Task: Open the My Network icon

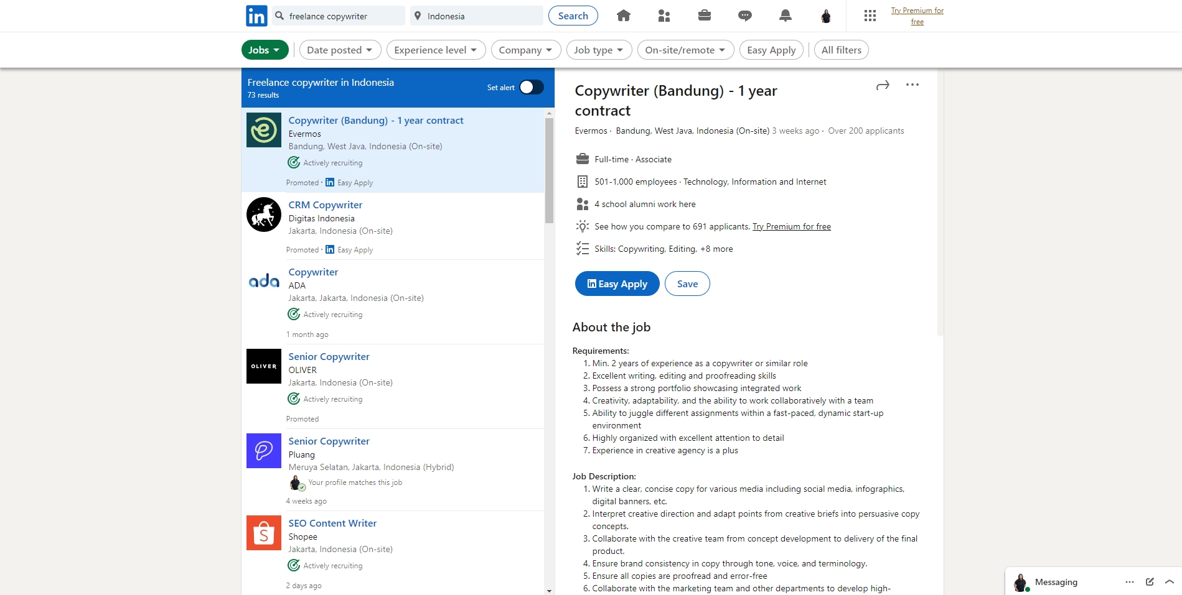Action: pyautogui.click(x=664, y=16)
